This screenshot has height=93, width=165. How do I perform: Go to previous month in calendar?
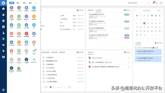coord(135,10)
